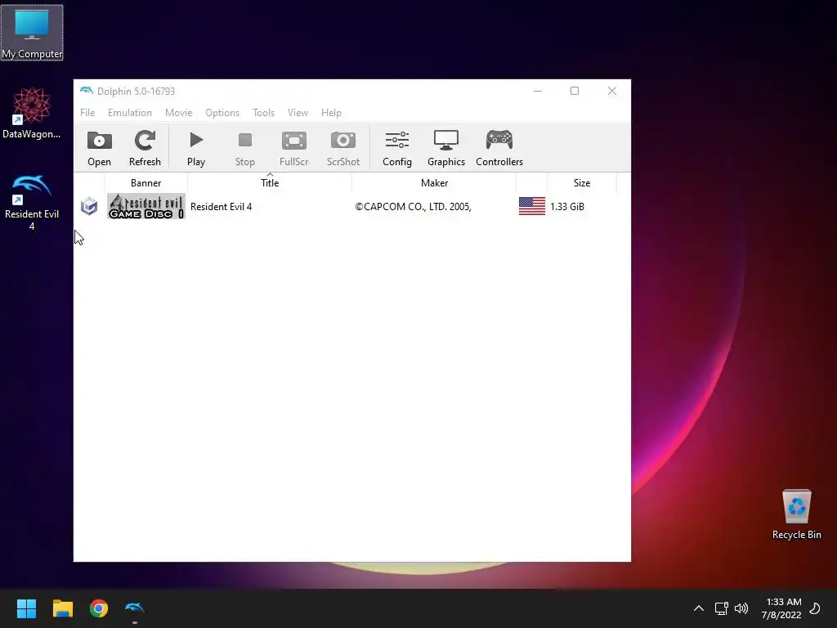Viewport: 837px width, 628px height.
Task: Sort the game list by the Size column
Action: pos(582,182)
